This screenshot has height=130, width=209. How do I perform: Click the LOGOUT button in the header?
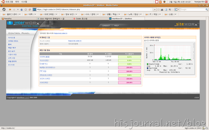tap(106, 26)
